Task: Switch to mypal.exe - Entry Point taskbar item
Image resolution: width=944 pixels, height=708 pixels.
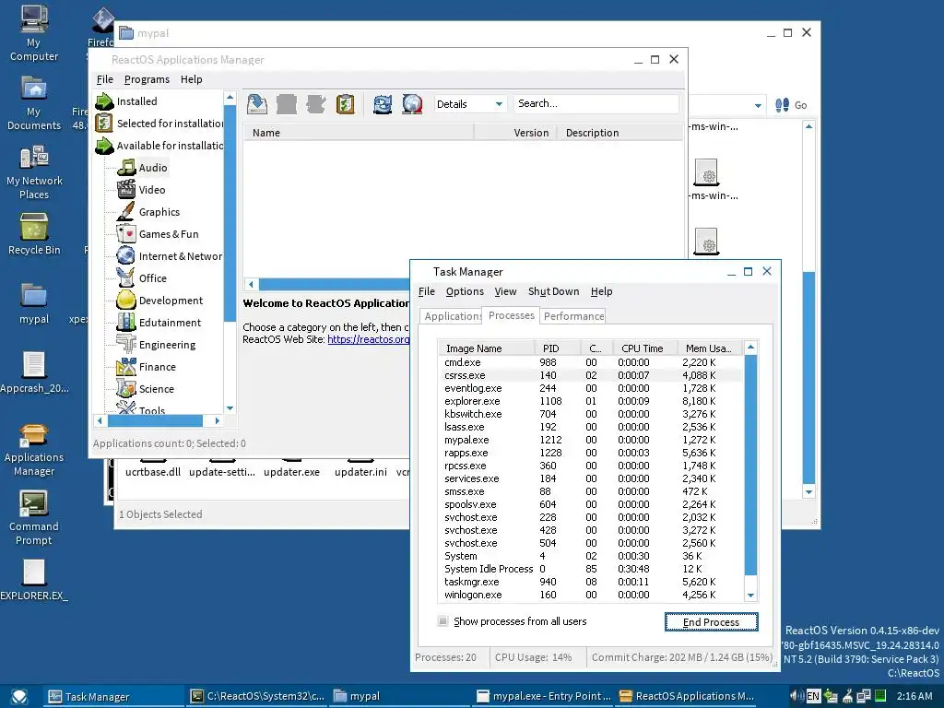Action: (544, 696)
